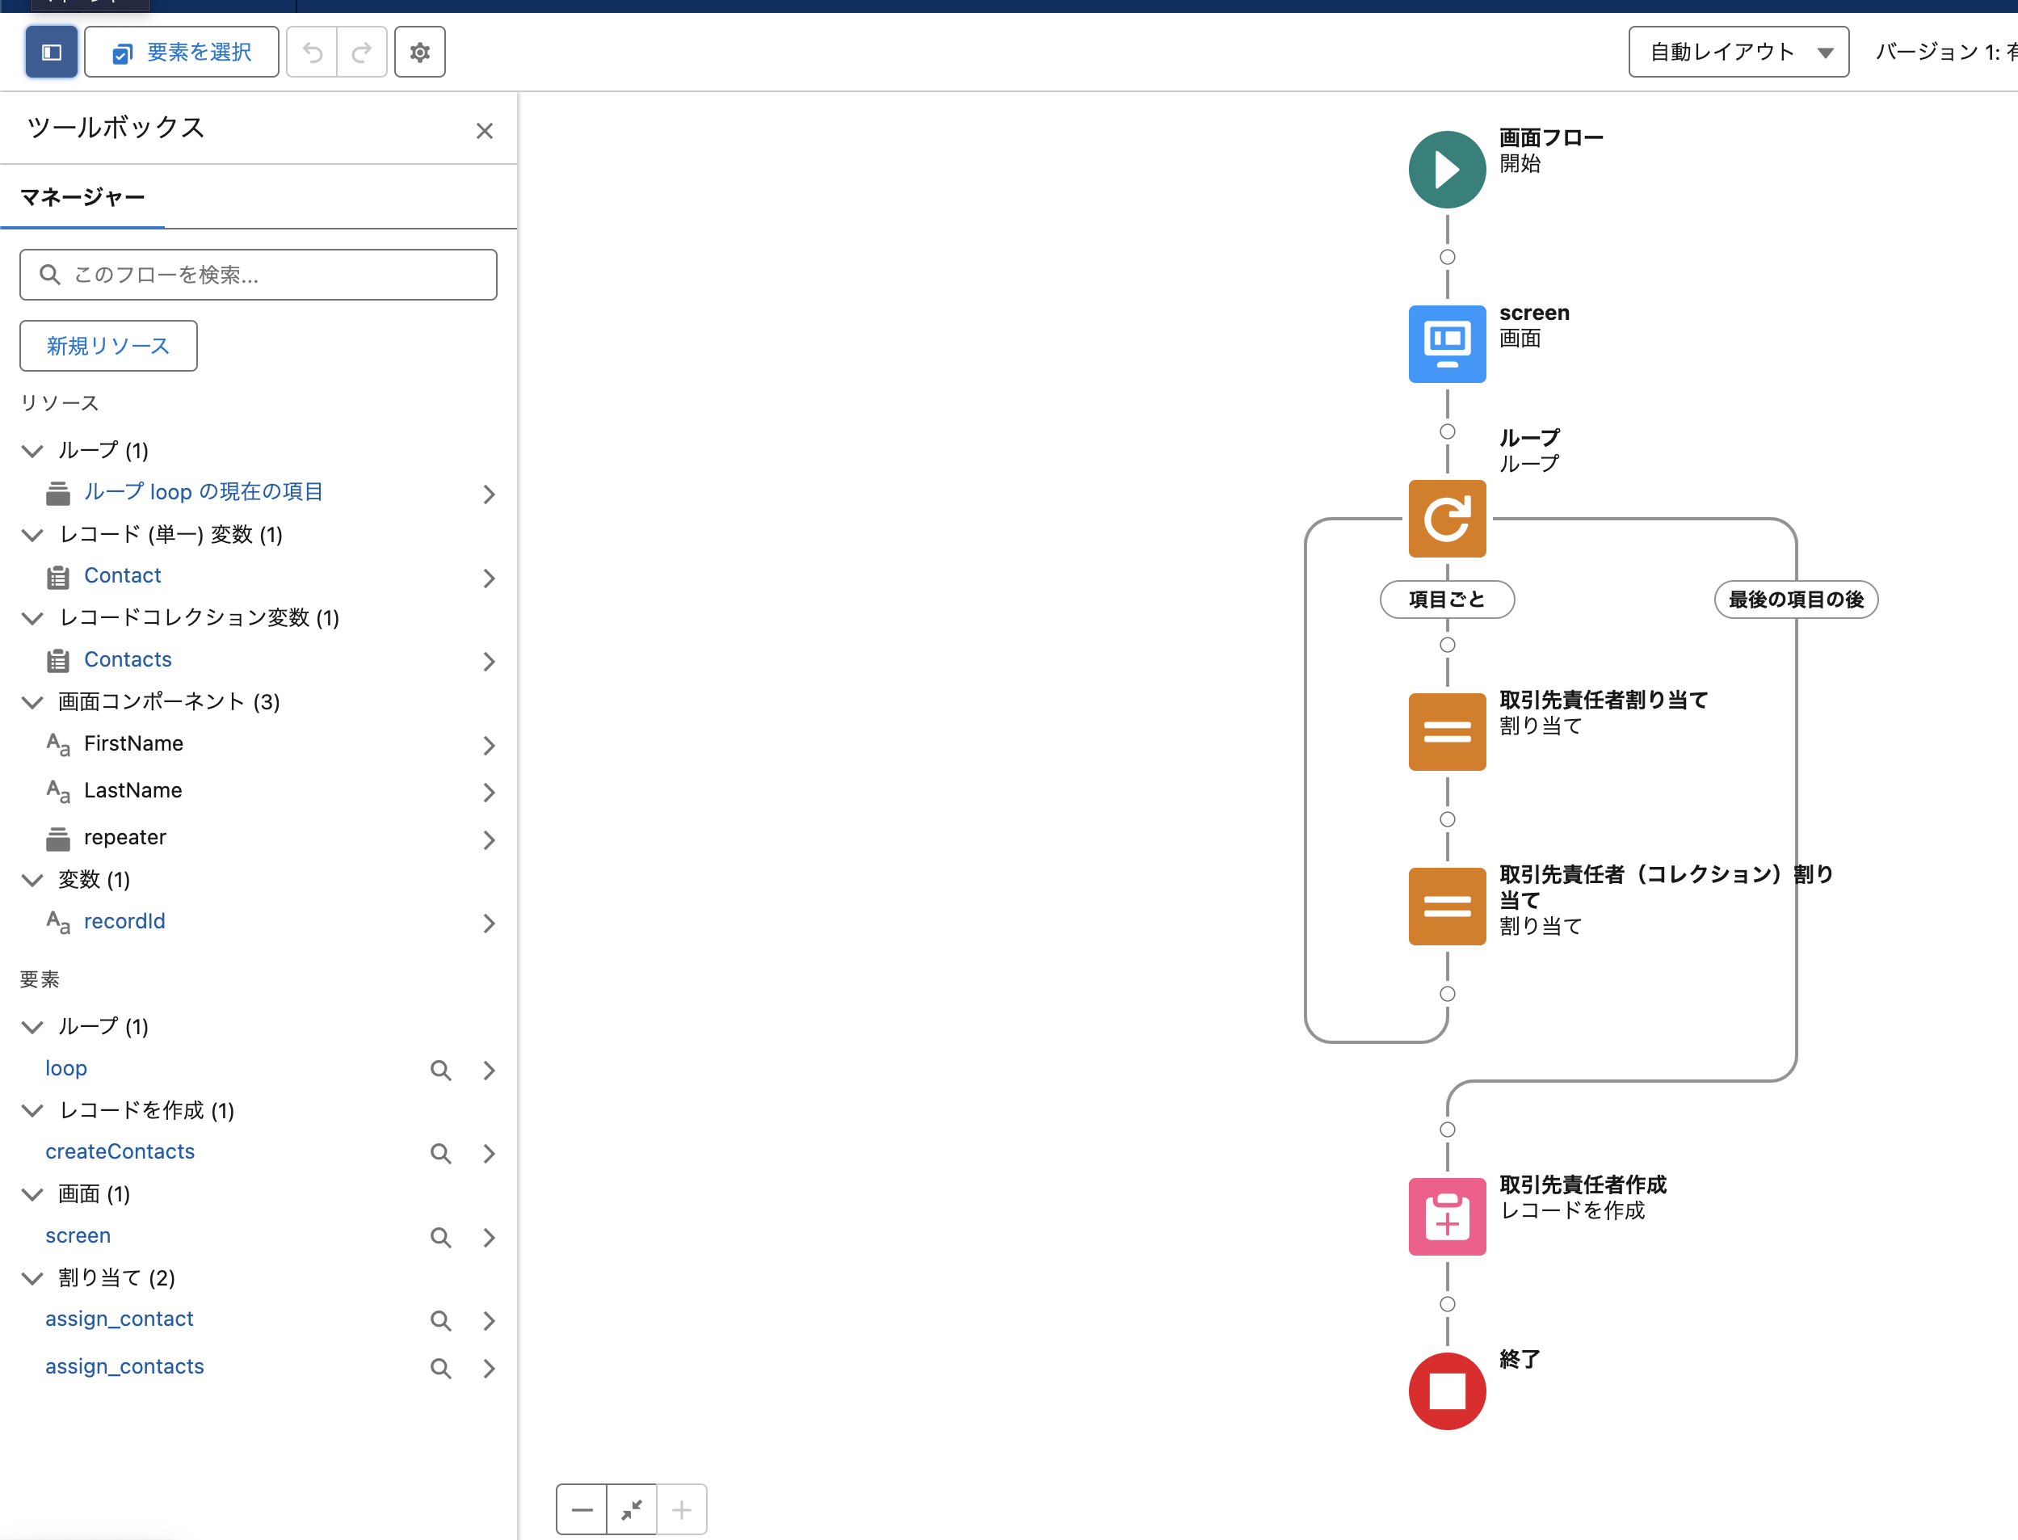
Task: Toggle 要素を選択 selection mode
Action: tap(182, 53)
